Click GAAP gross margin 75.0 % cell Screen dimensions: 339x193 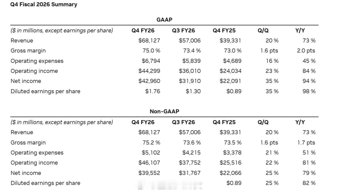coord(151,51)
